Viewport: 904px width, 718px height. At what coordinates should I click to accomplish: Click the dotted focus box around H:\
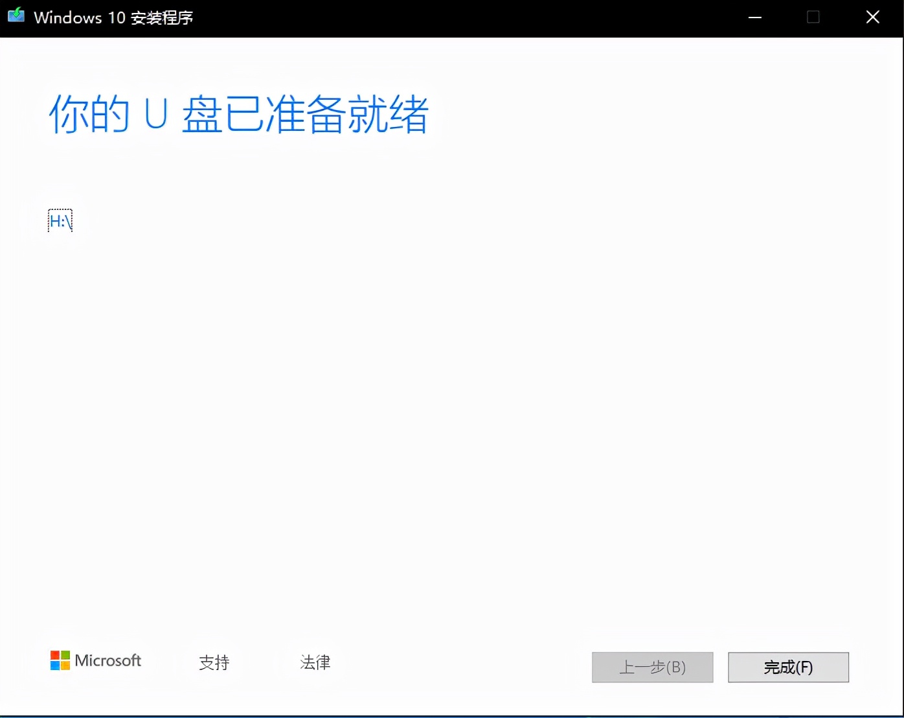60,220
